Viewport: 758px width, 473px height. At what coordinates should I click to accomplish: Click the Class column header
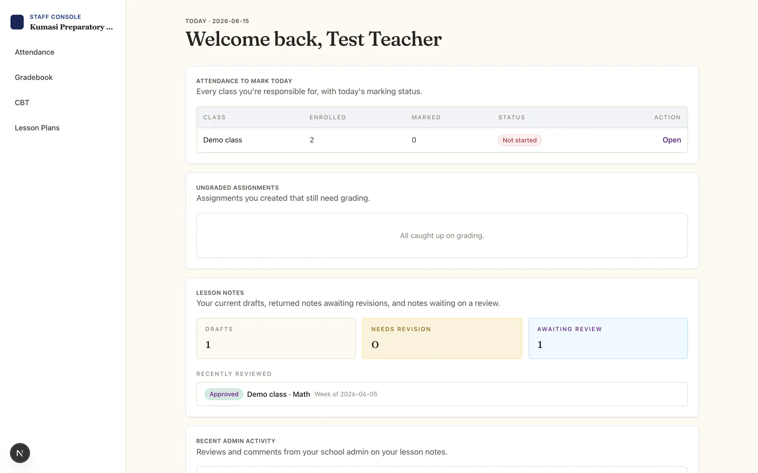point(215,117)
